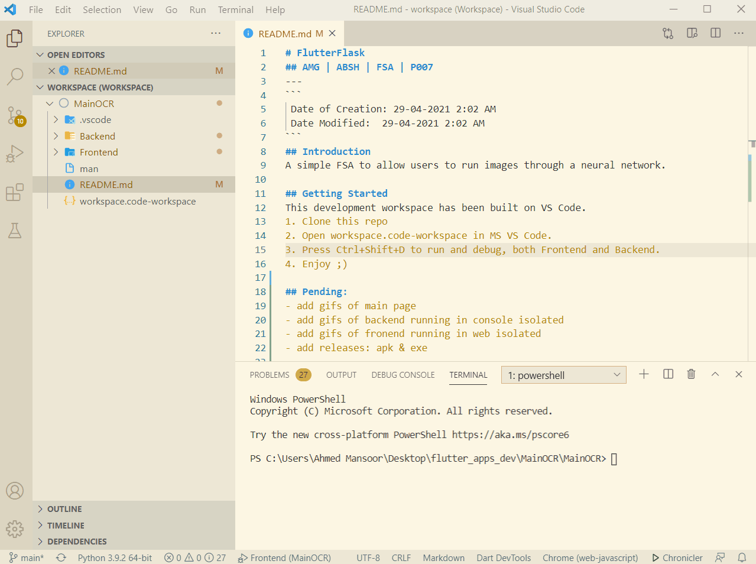756x564 pixels.
Task: Open Dart DevTools from status bar
Action: [x=504, y=557]
